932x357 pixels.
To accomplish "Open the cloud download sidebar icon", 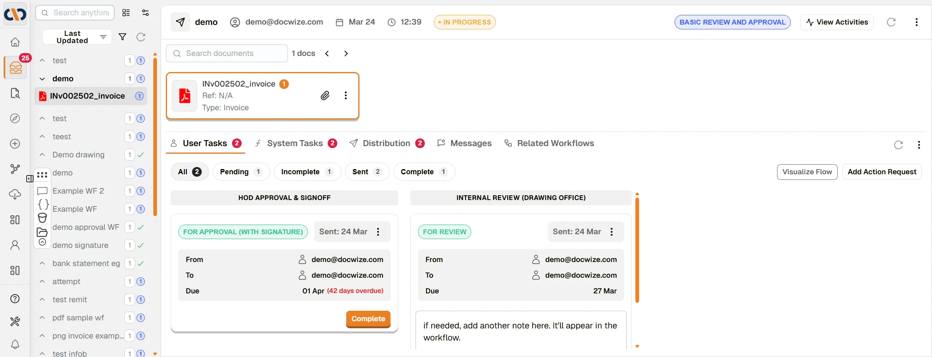I will point(15,194).
